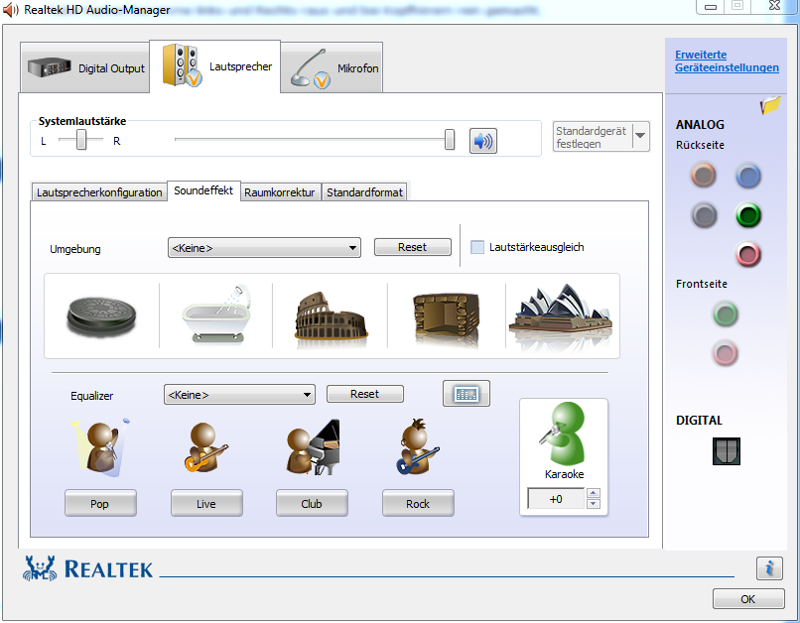
Task: Click the main system volume slider handle
Action: 449,139
